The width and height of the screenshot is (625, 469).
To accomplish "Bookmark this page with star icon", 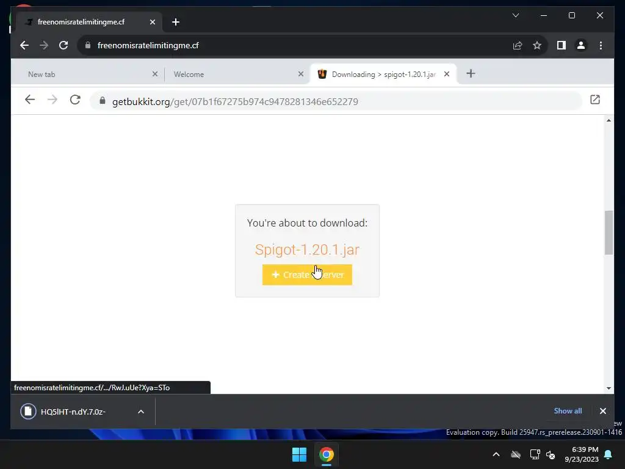I will (537, 45).
